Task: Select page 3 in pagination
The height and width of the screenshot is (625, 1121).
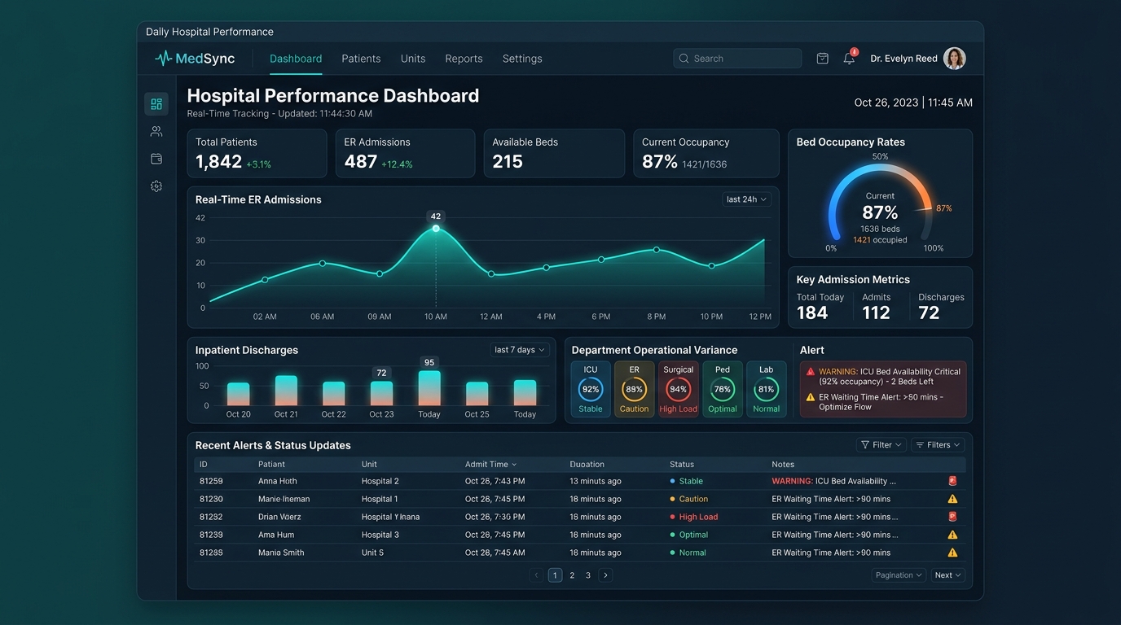Action: 588,575
